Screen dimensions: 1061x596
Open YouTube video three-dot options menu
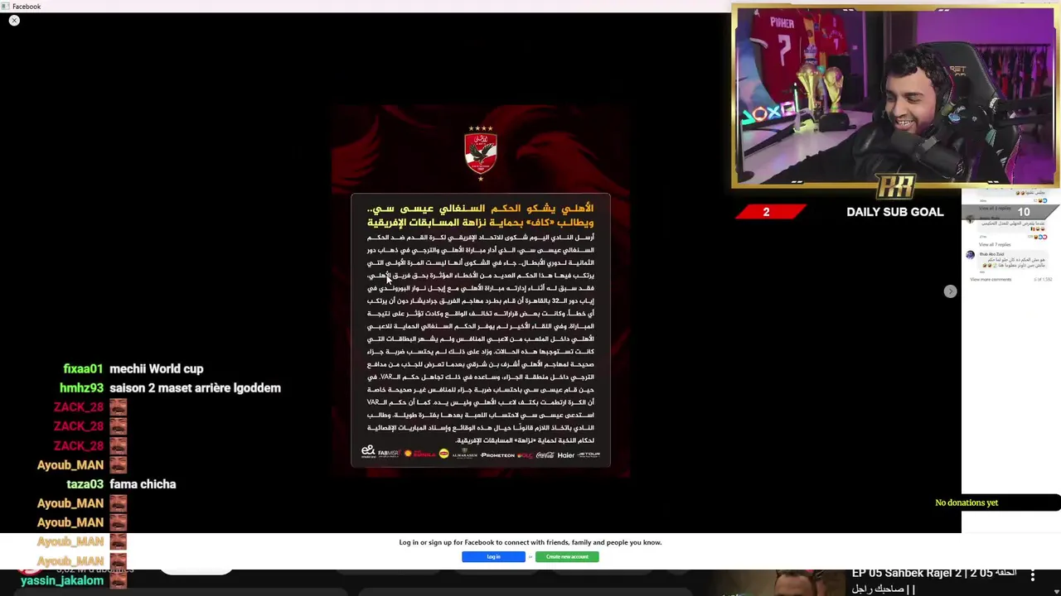[1033, 574]
